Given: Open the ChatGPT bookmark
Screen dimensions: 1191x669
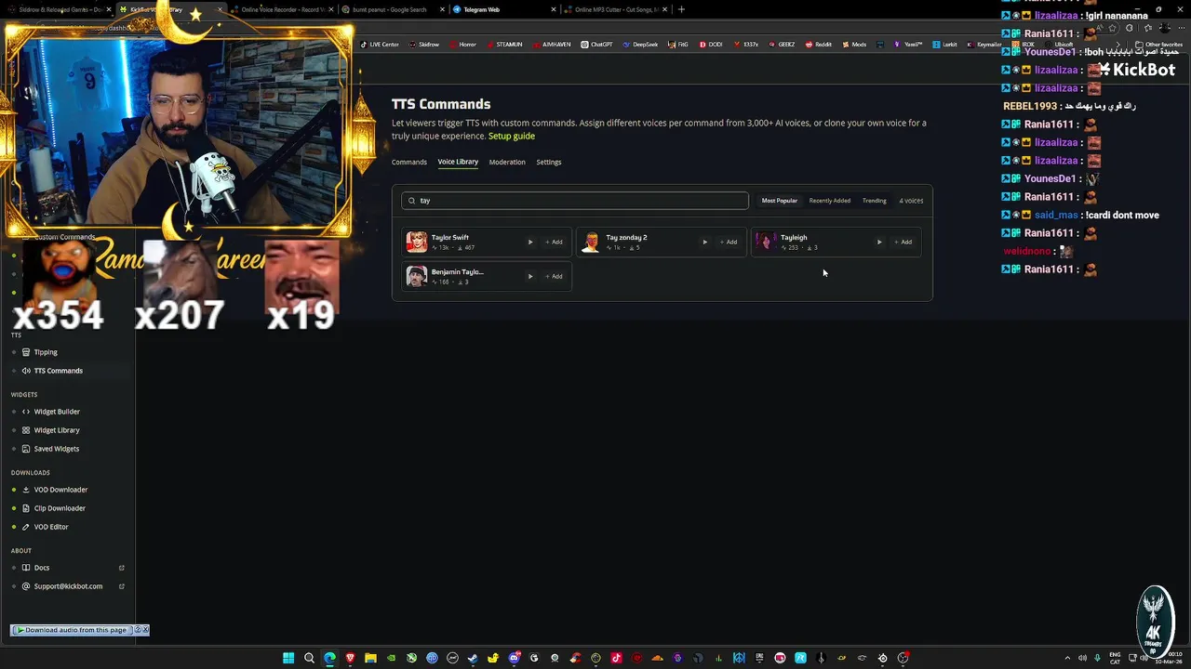Looking at the screenshot, I should [x=596, y=45].
